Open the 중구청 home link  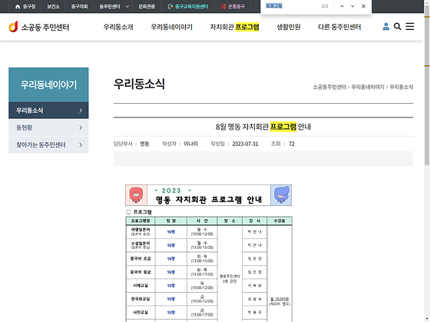25,6
